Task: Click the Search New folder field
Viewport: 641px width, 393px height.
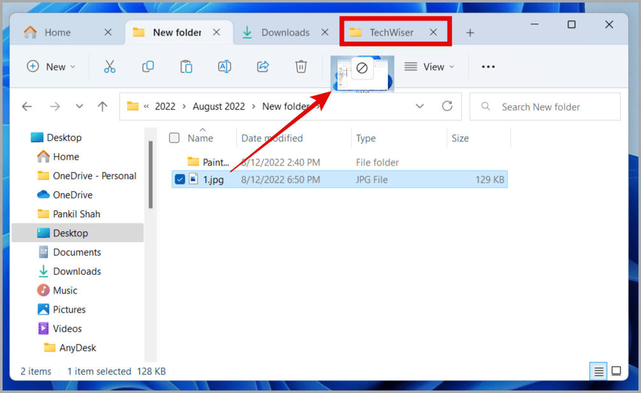Action: pyautogui.click(x=545, y=106)
